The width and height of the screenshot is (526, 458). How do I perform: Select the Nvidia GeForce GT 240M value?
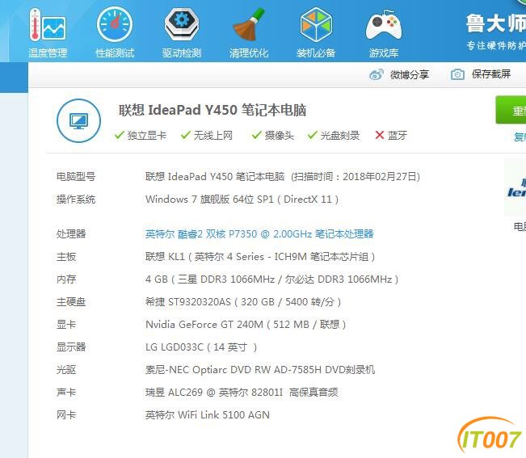coord(246,325)
